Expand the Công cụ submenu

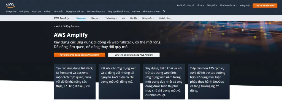tap(96, 18)
